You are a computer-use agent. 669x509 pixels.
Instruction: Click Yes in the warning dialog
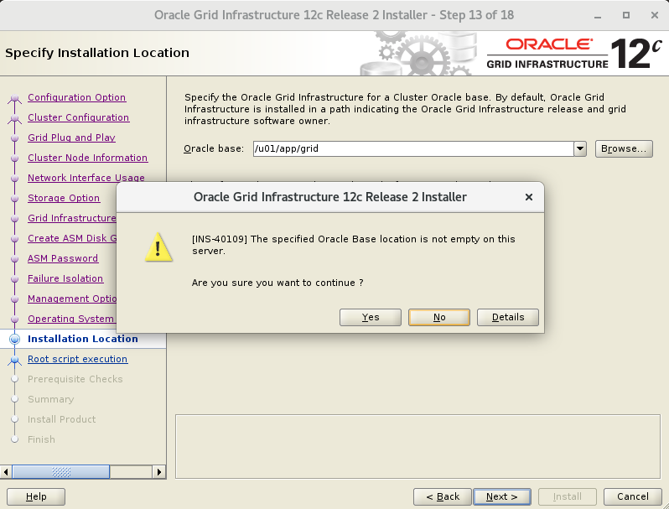click(370, 317)
